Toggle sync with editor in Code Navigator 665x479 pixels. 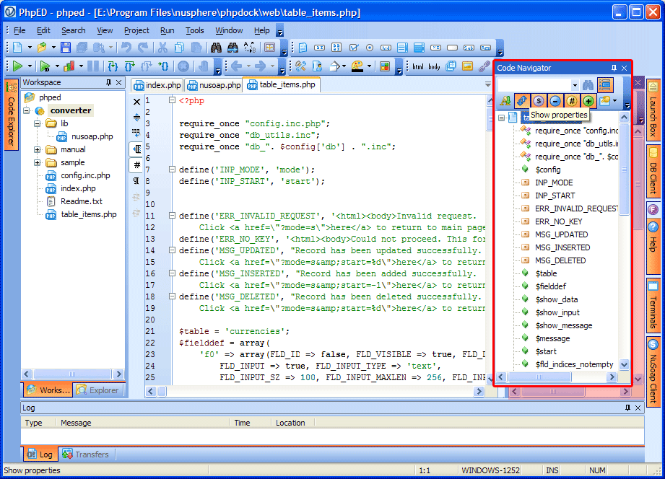pos(521,101)
